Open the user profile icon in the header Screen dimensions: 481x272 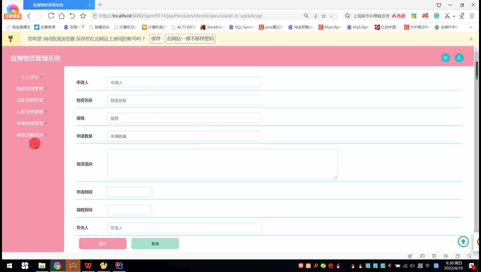(459, 58)
